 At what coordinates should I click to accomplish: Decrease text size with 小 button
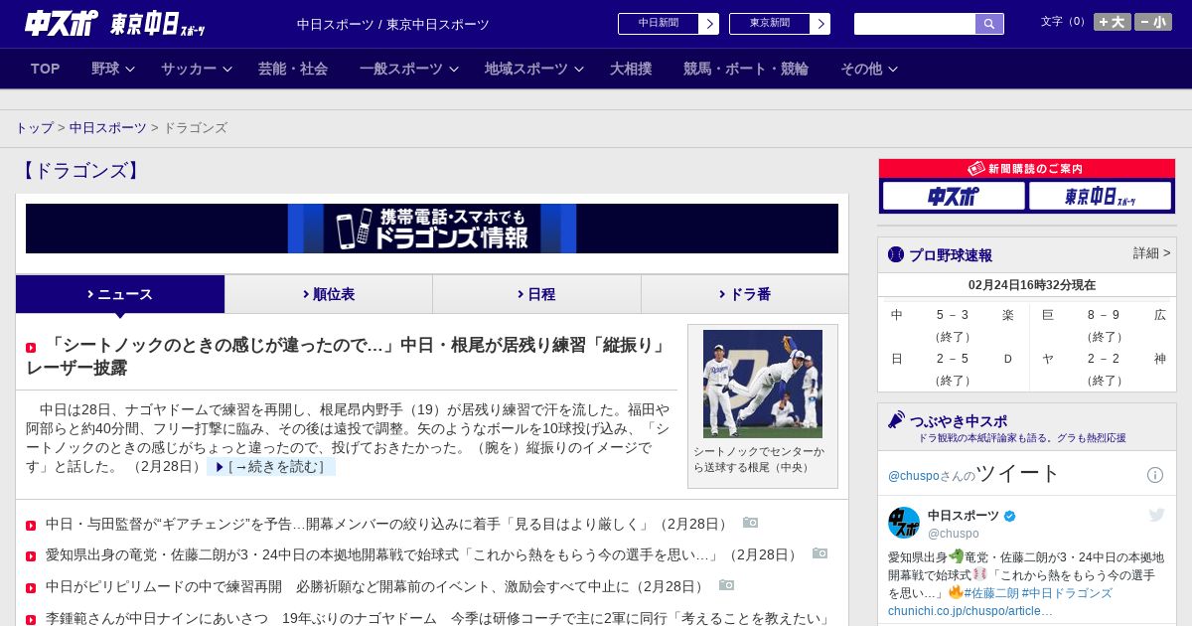click(1153, 22)
